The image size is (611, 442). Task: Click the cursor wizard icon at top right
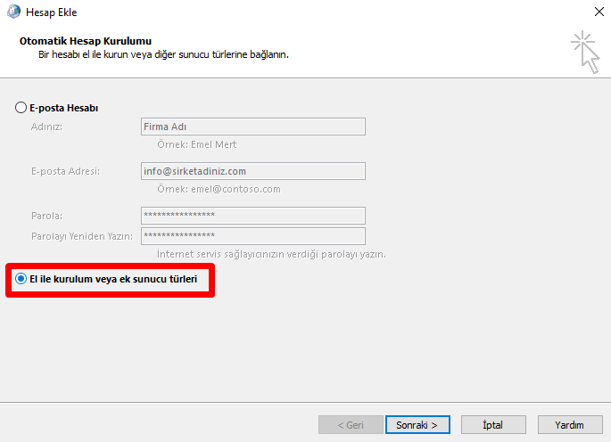coord(585,51)
